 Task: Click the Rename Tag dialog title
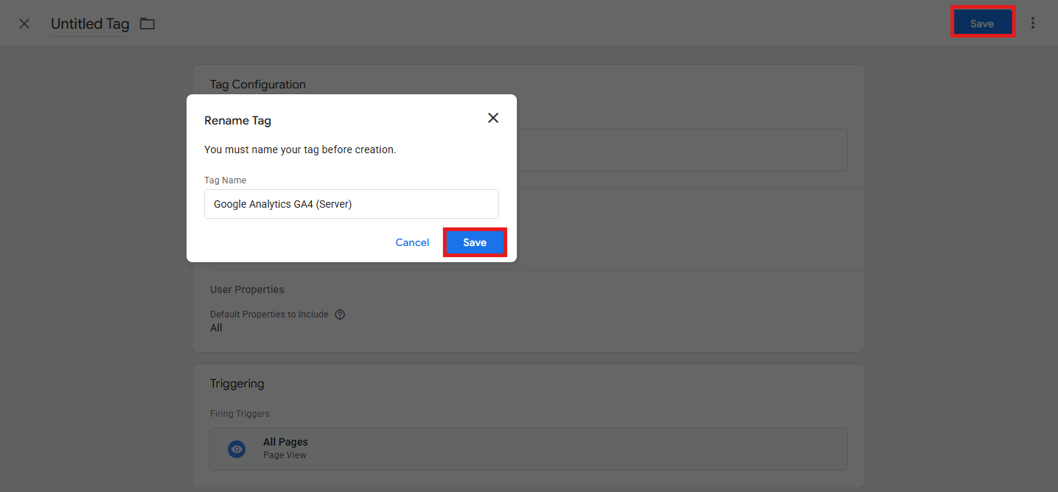pos(237,121)
